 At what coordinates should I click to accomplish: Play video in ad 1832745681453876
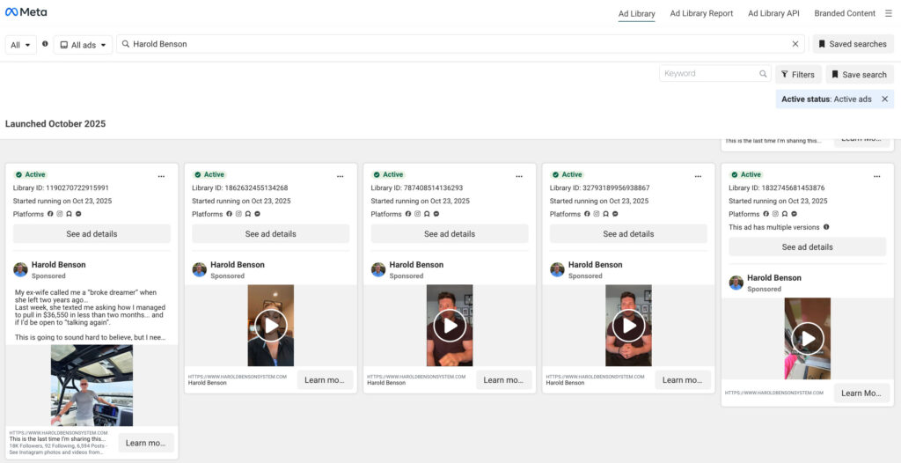click(808, 339)
